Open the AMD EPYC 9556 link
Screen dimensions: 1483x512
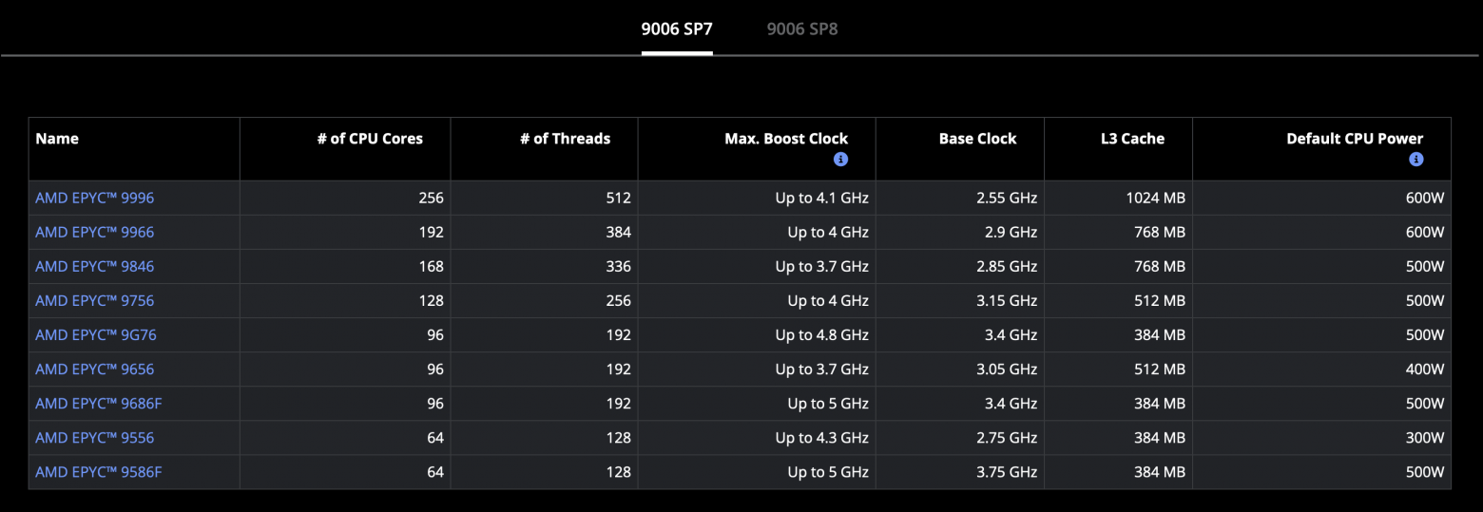point(94,437)
